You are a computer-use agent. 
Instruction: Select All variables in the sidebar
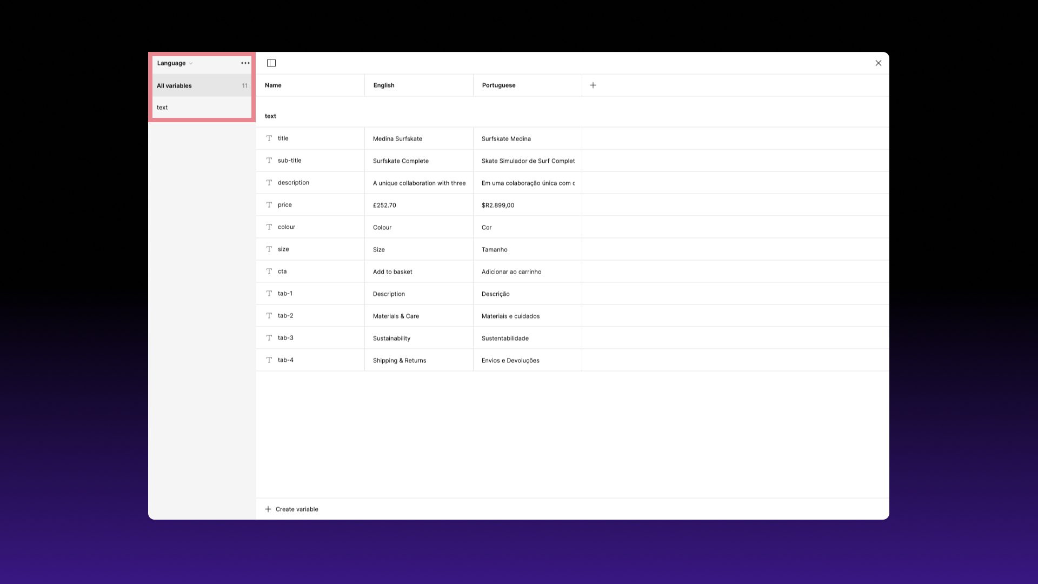click(174, 85)
